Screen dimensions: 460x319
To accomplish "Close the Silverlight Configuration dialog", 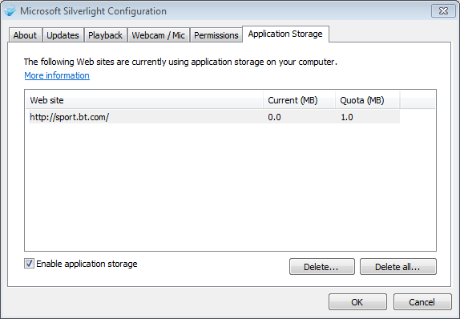I will point(443,11).
